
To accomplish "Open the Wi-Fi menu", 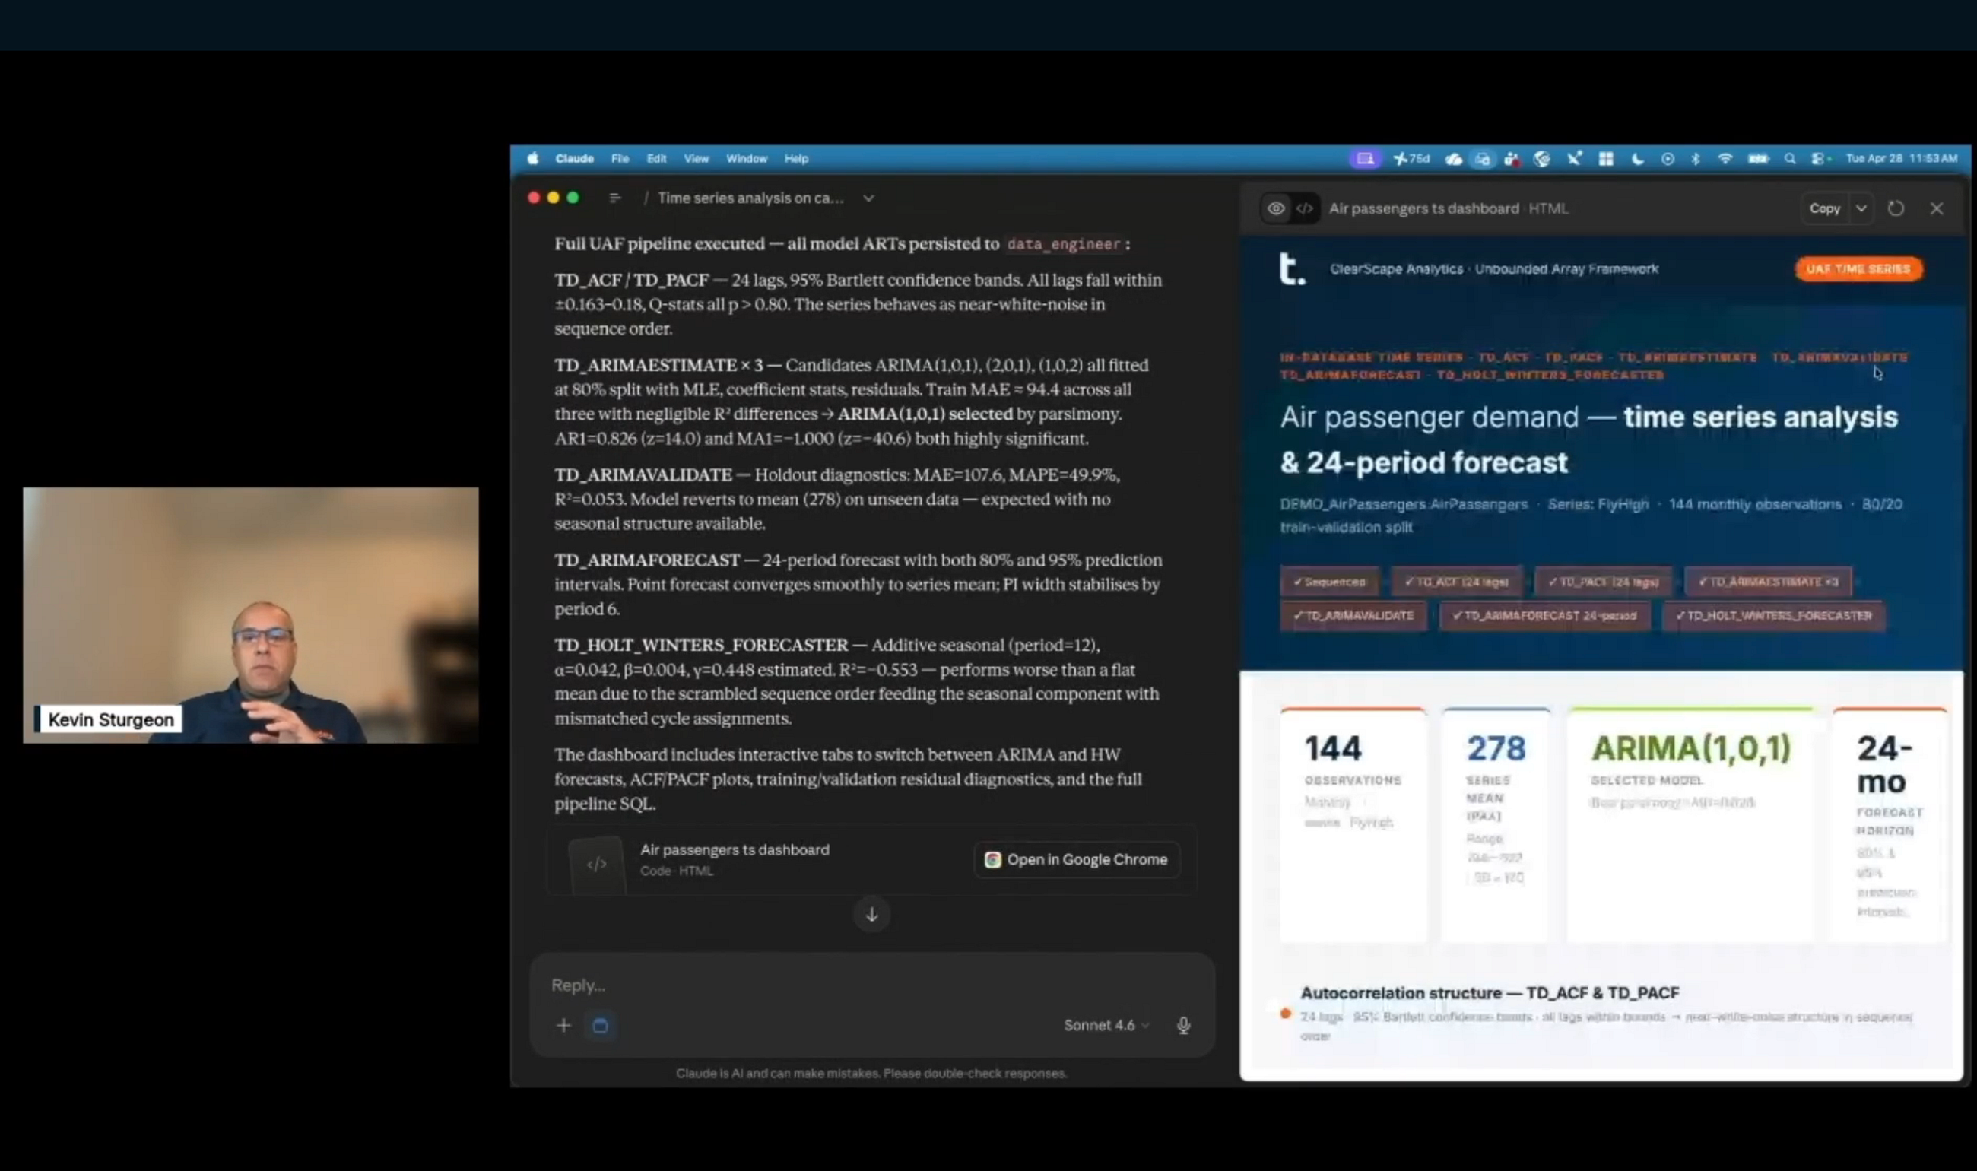I will click(x=1725, y=160).
